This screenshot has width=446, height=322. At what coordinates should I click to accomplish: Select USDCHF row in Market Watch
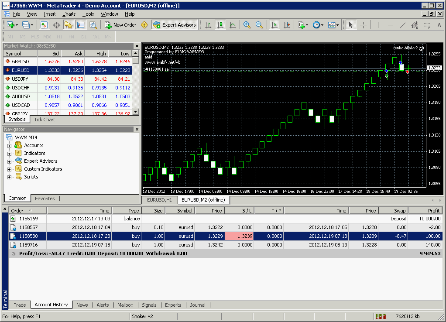pos(68,88)
